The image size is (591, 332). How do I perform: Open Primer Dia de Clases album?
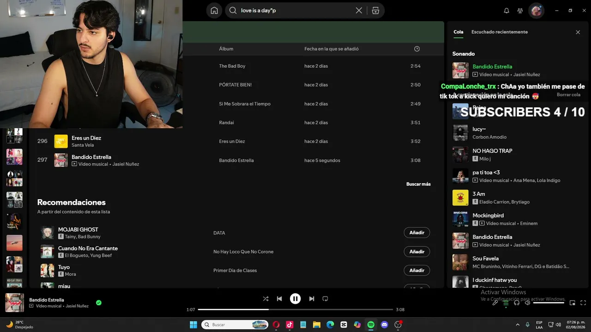[235, 270]
